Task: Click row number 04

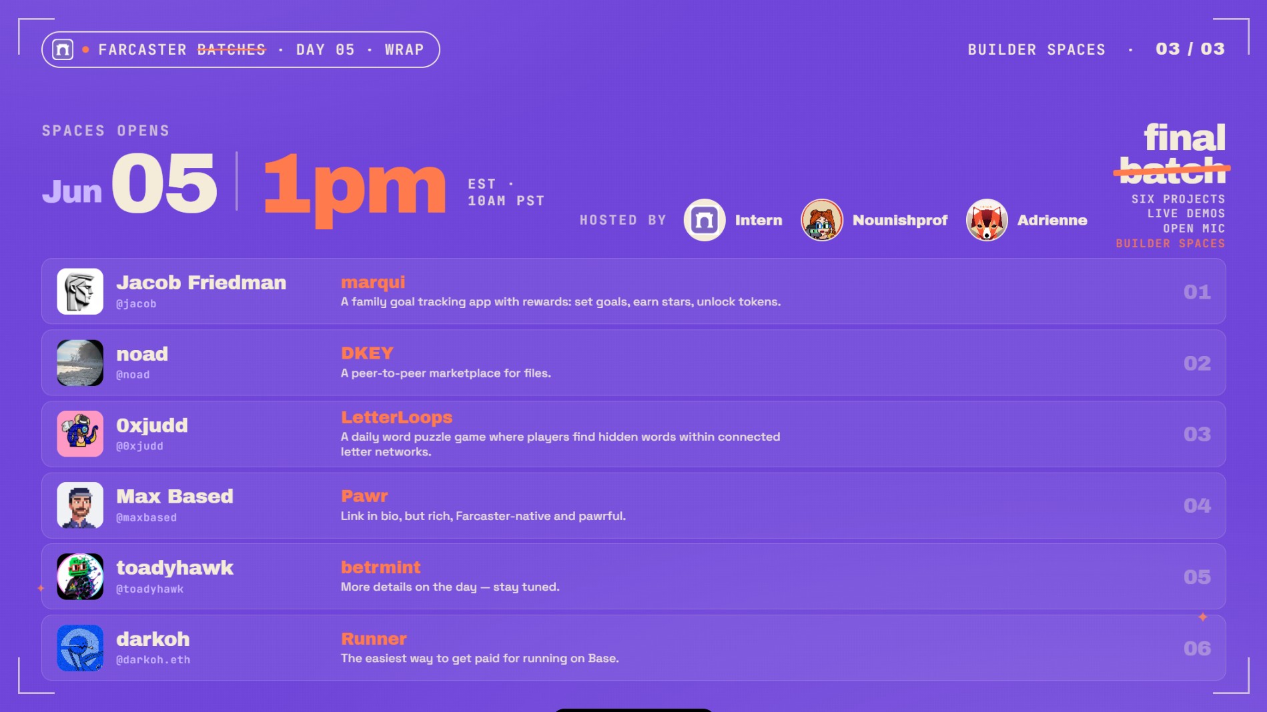Action: pyautogui.click(x=1197, y=505)
